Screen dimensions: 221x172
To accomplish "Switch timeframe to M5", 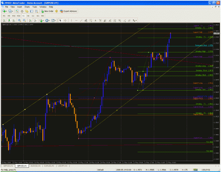I will [x=9, y=16].
